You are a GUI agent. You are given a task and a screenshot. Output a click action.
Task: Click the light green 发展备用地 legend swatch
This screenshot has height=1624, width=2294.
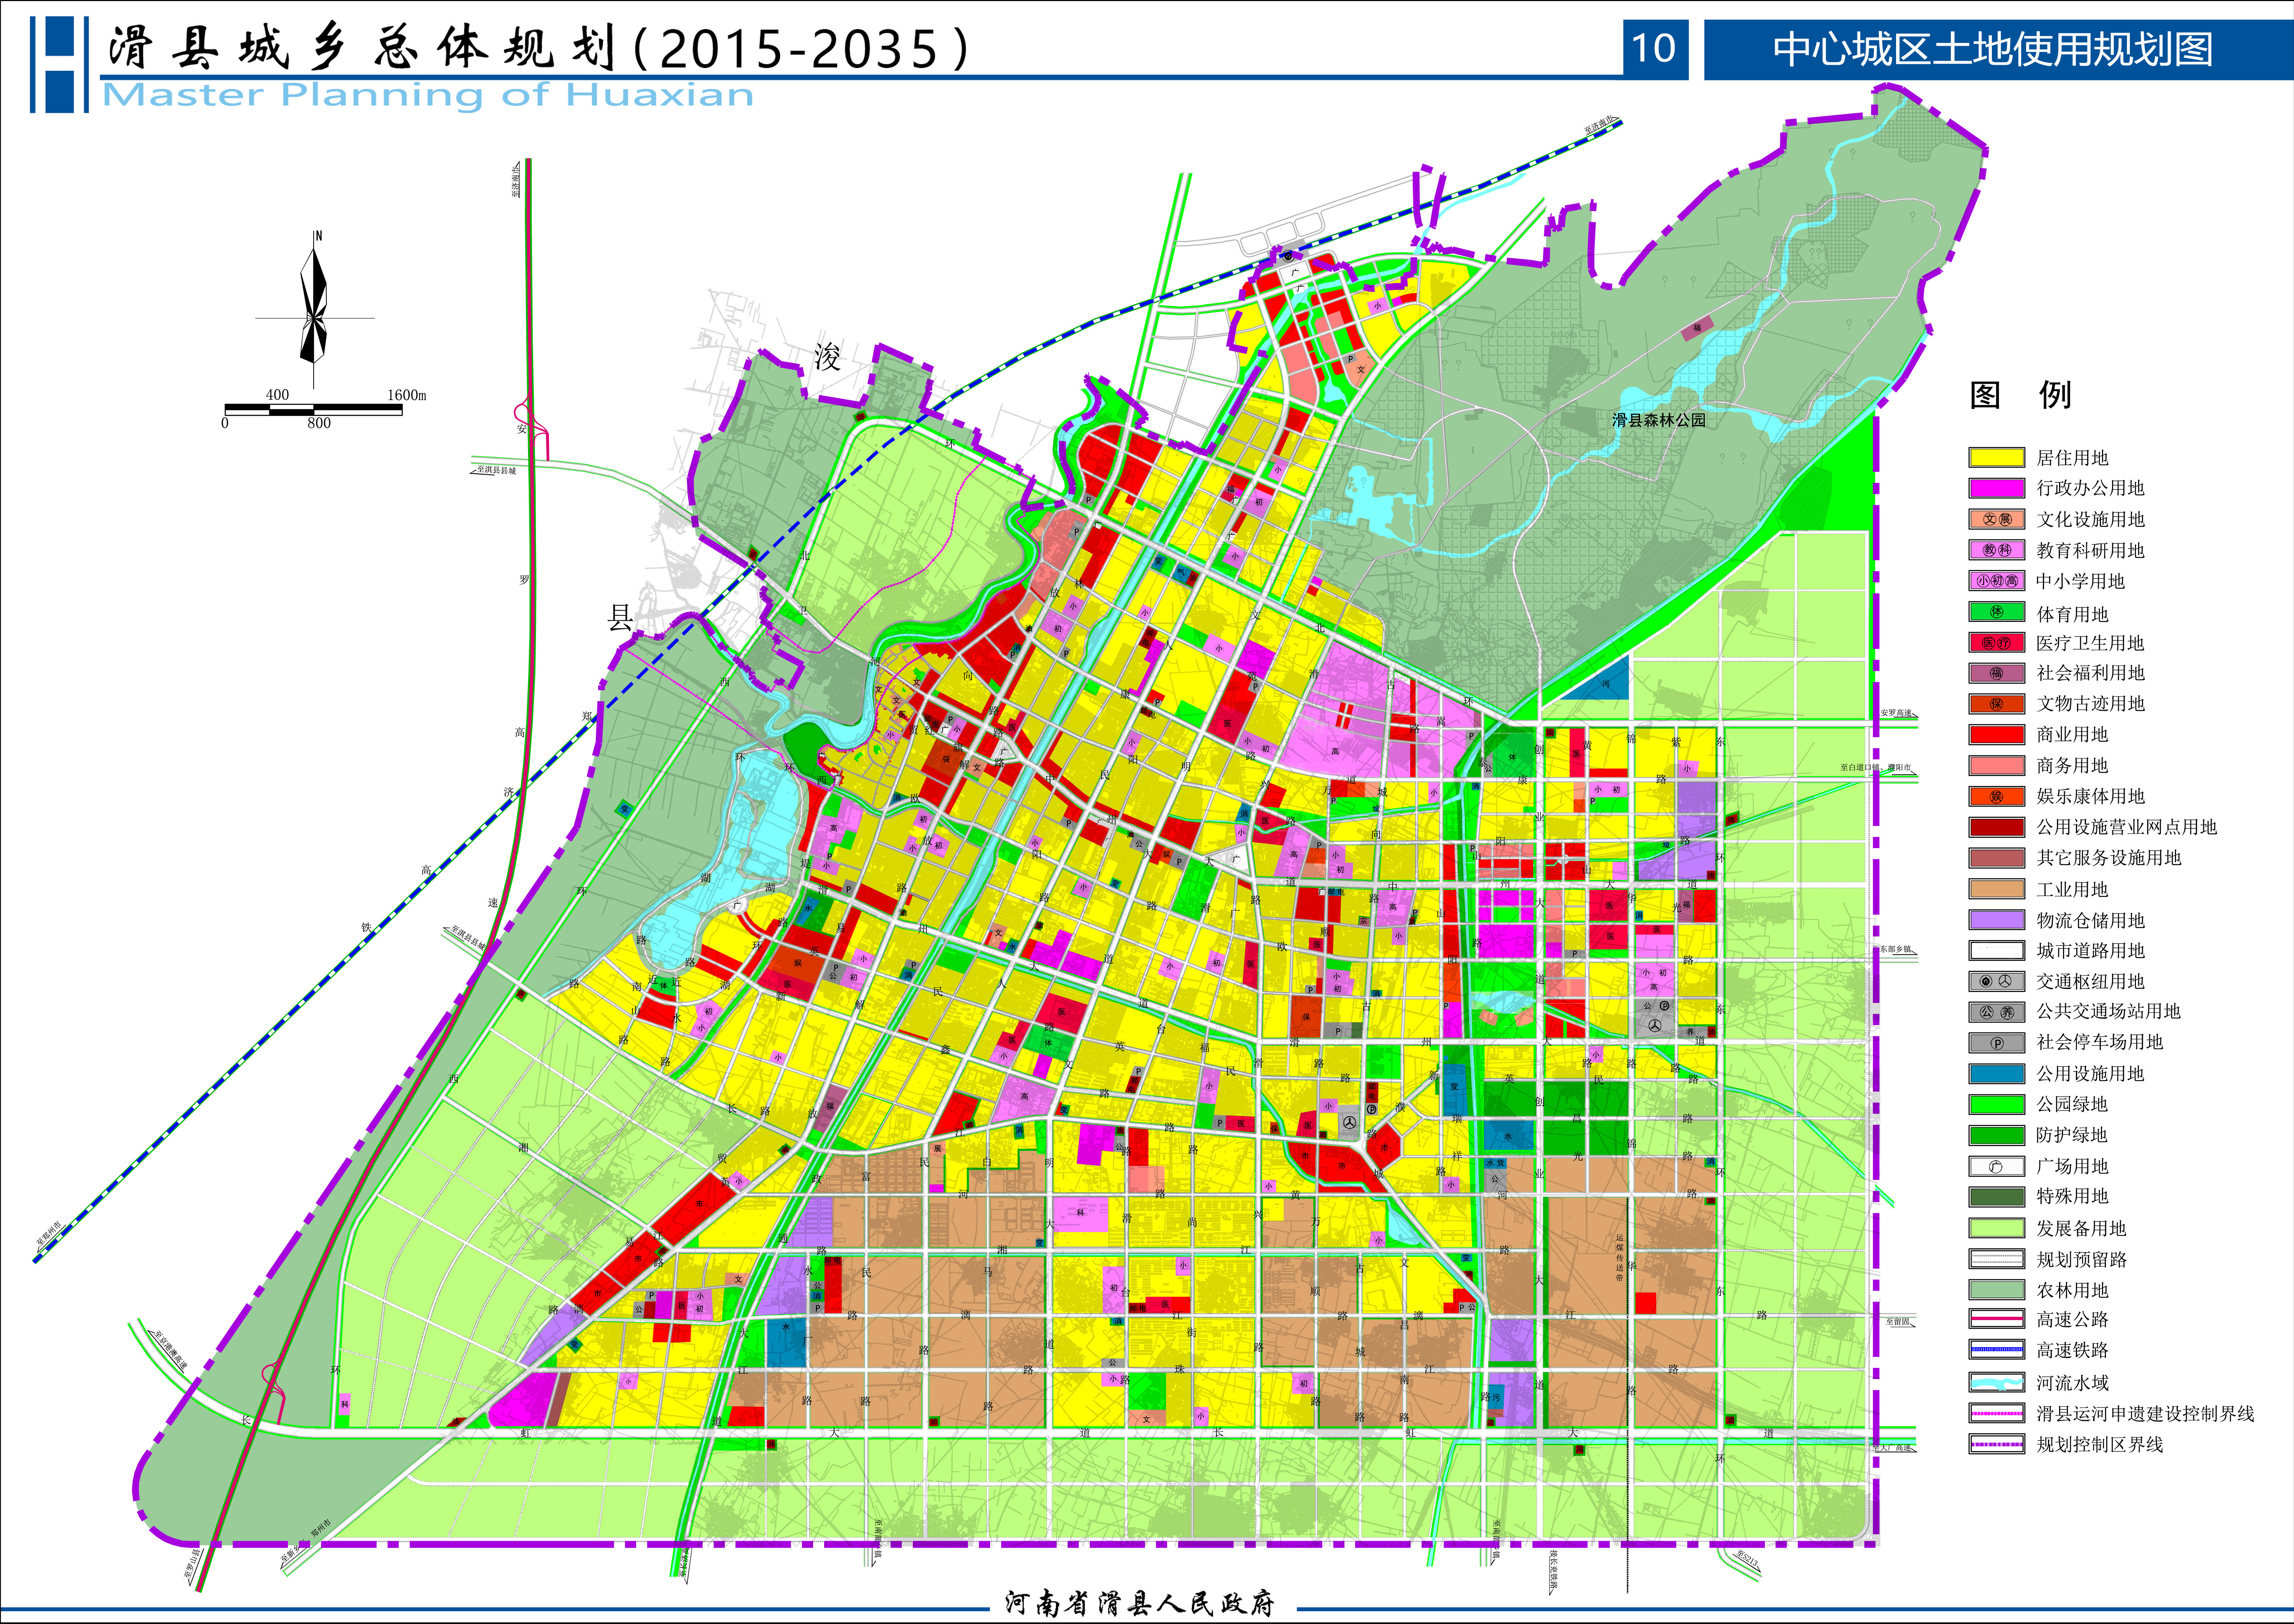tap(1996, 1228)
